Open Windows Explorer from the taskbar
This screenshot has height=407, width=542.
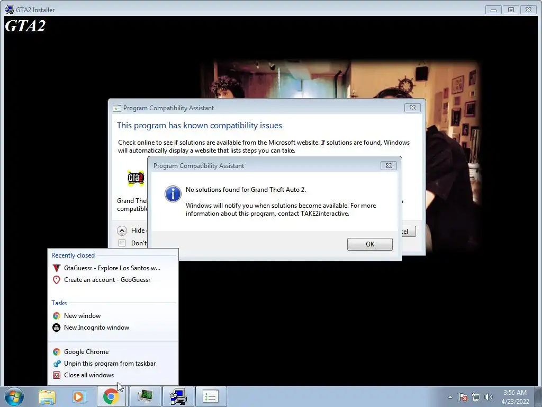coord(47,396)
